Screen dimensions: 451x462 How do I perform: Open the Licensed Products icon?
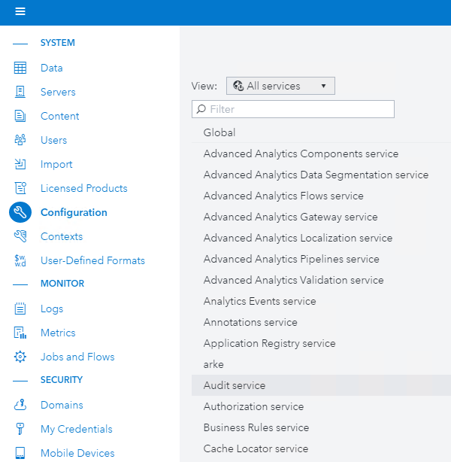pos(20,188)
